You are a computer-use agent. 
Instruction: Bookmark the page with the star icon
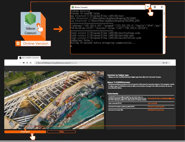tap(166, 63)
